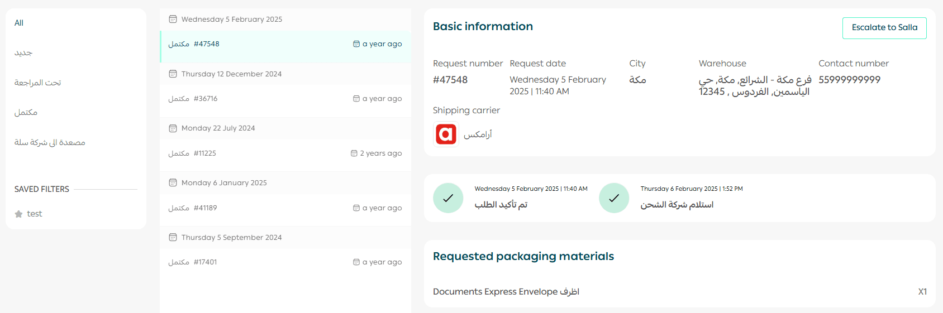The image size is (943, 313).
Task: Filter requests by جديد status
Action: 23,53
